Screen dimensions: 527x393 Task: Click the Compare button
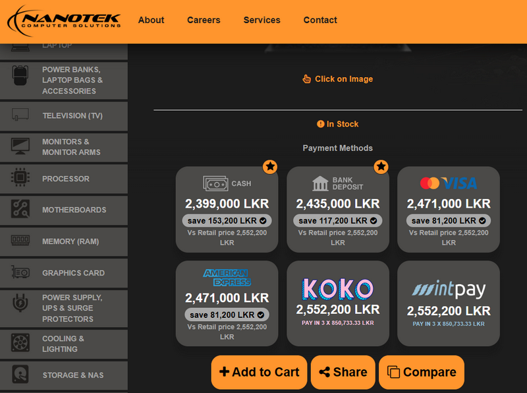(422, 372)
